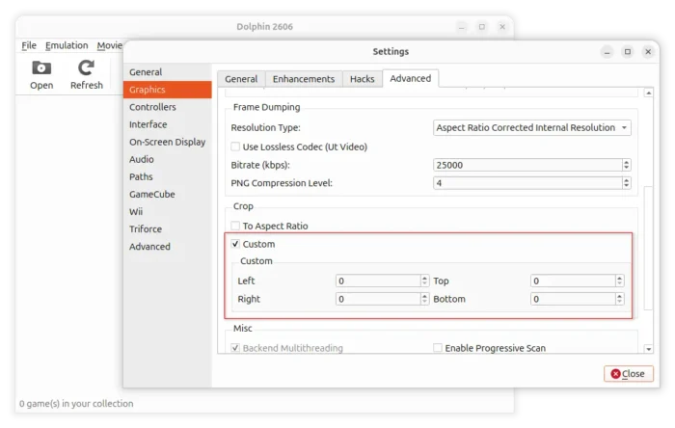Switch to the Enhancements tab
Screen dimensions: 675x428
click(x=304, y=79)
